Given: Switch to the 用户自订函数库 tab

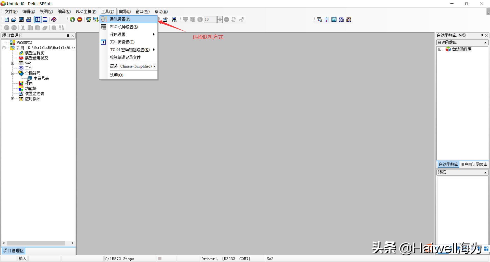Looking at the screenshot, I should pyautogui.click(x=474, y=165).
